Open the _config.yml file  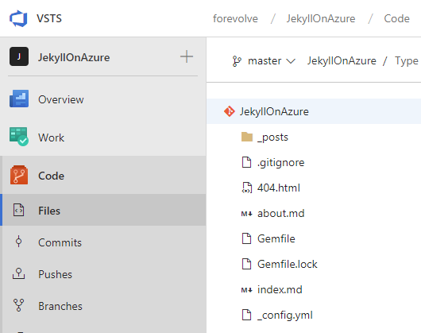285,316
